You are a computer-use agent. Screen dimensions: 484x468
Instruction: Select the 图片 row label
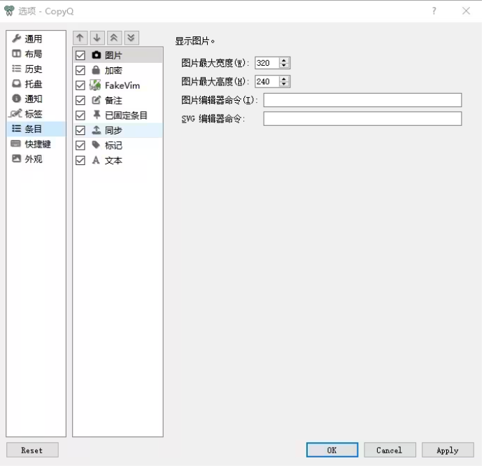113,55
